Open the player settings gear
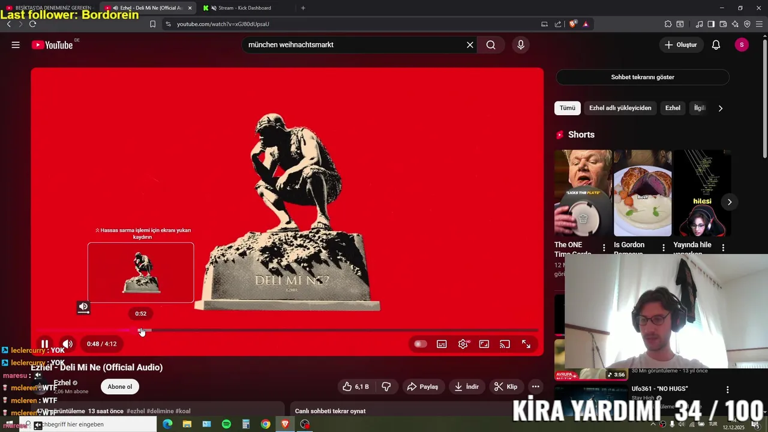Screen dimensions: 768x432 click(x=463, y=344)
